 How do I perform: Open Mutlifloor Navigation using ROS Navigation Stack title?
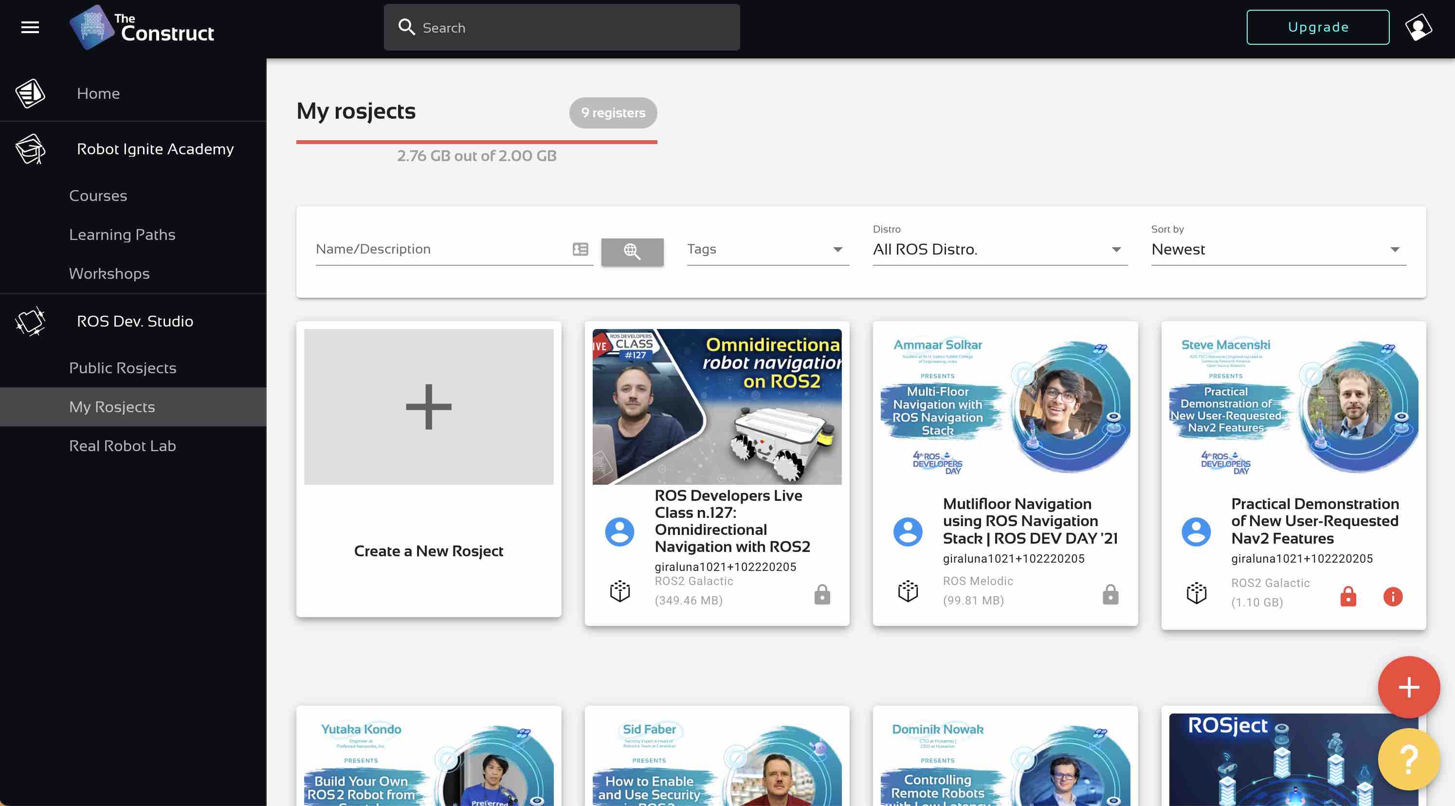pos(1030,521)
